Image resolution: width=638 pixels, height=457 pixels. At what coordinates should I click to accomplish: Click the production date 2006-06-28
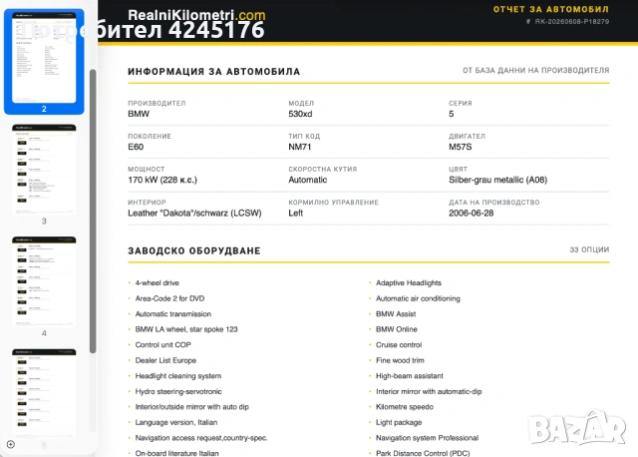click(x=472, y=213)
